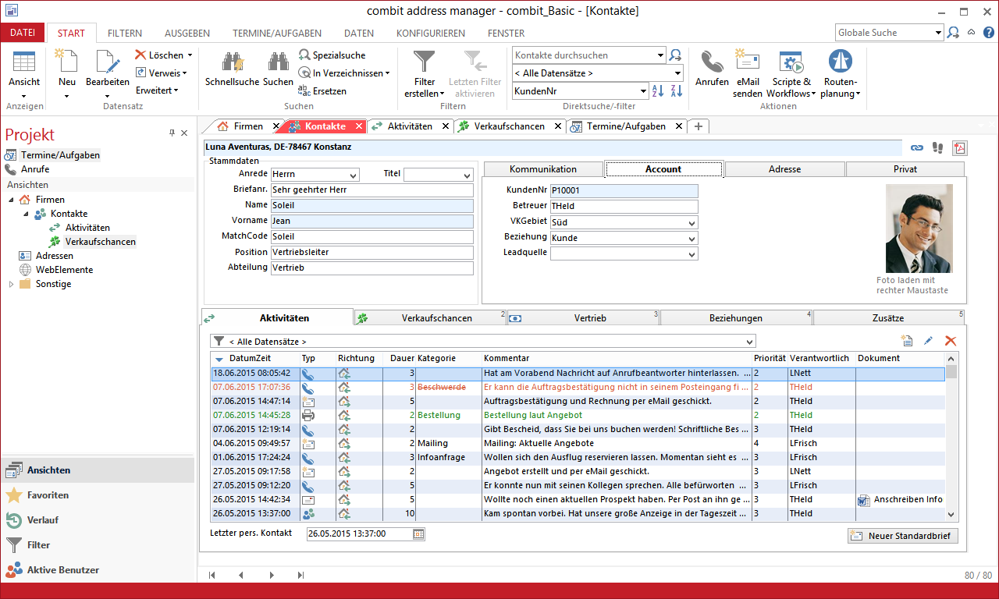
Task: Delete selected activity via red X icon
Action: point(951,340)
